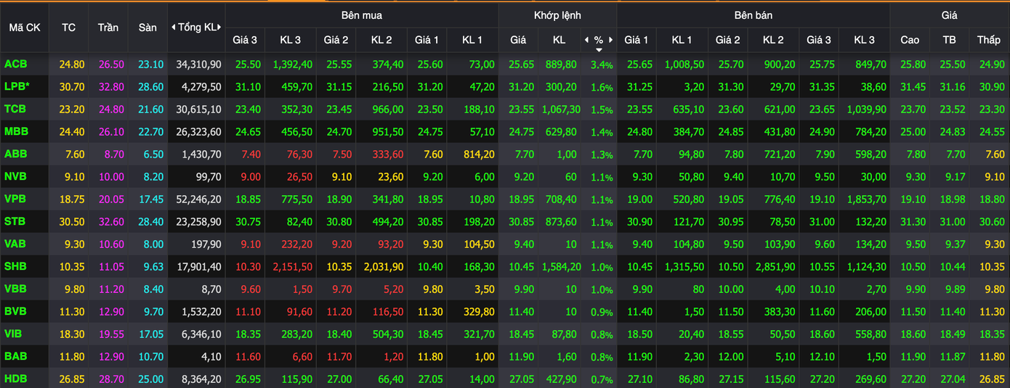Click the Sàn floor price header
This screenshot has height=388, width=1010.
coord(148,28)
